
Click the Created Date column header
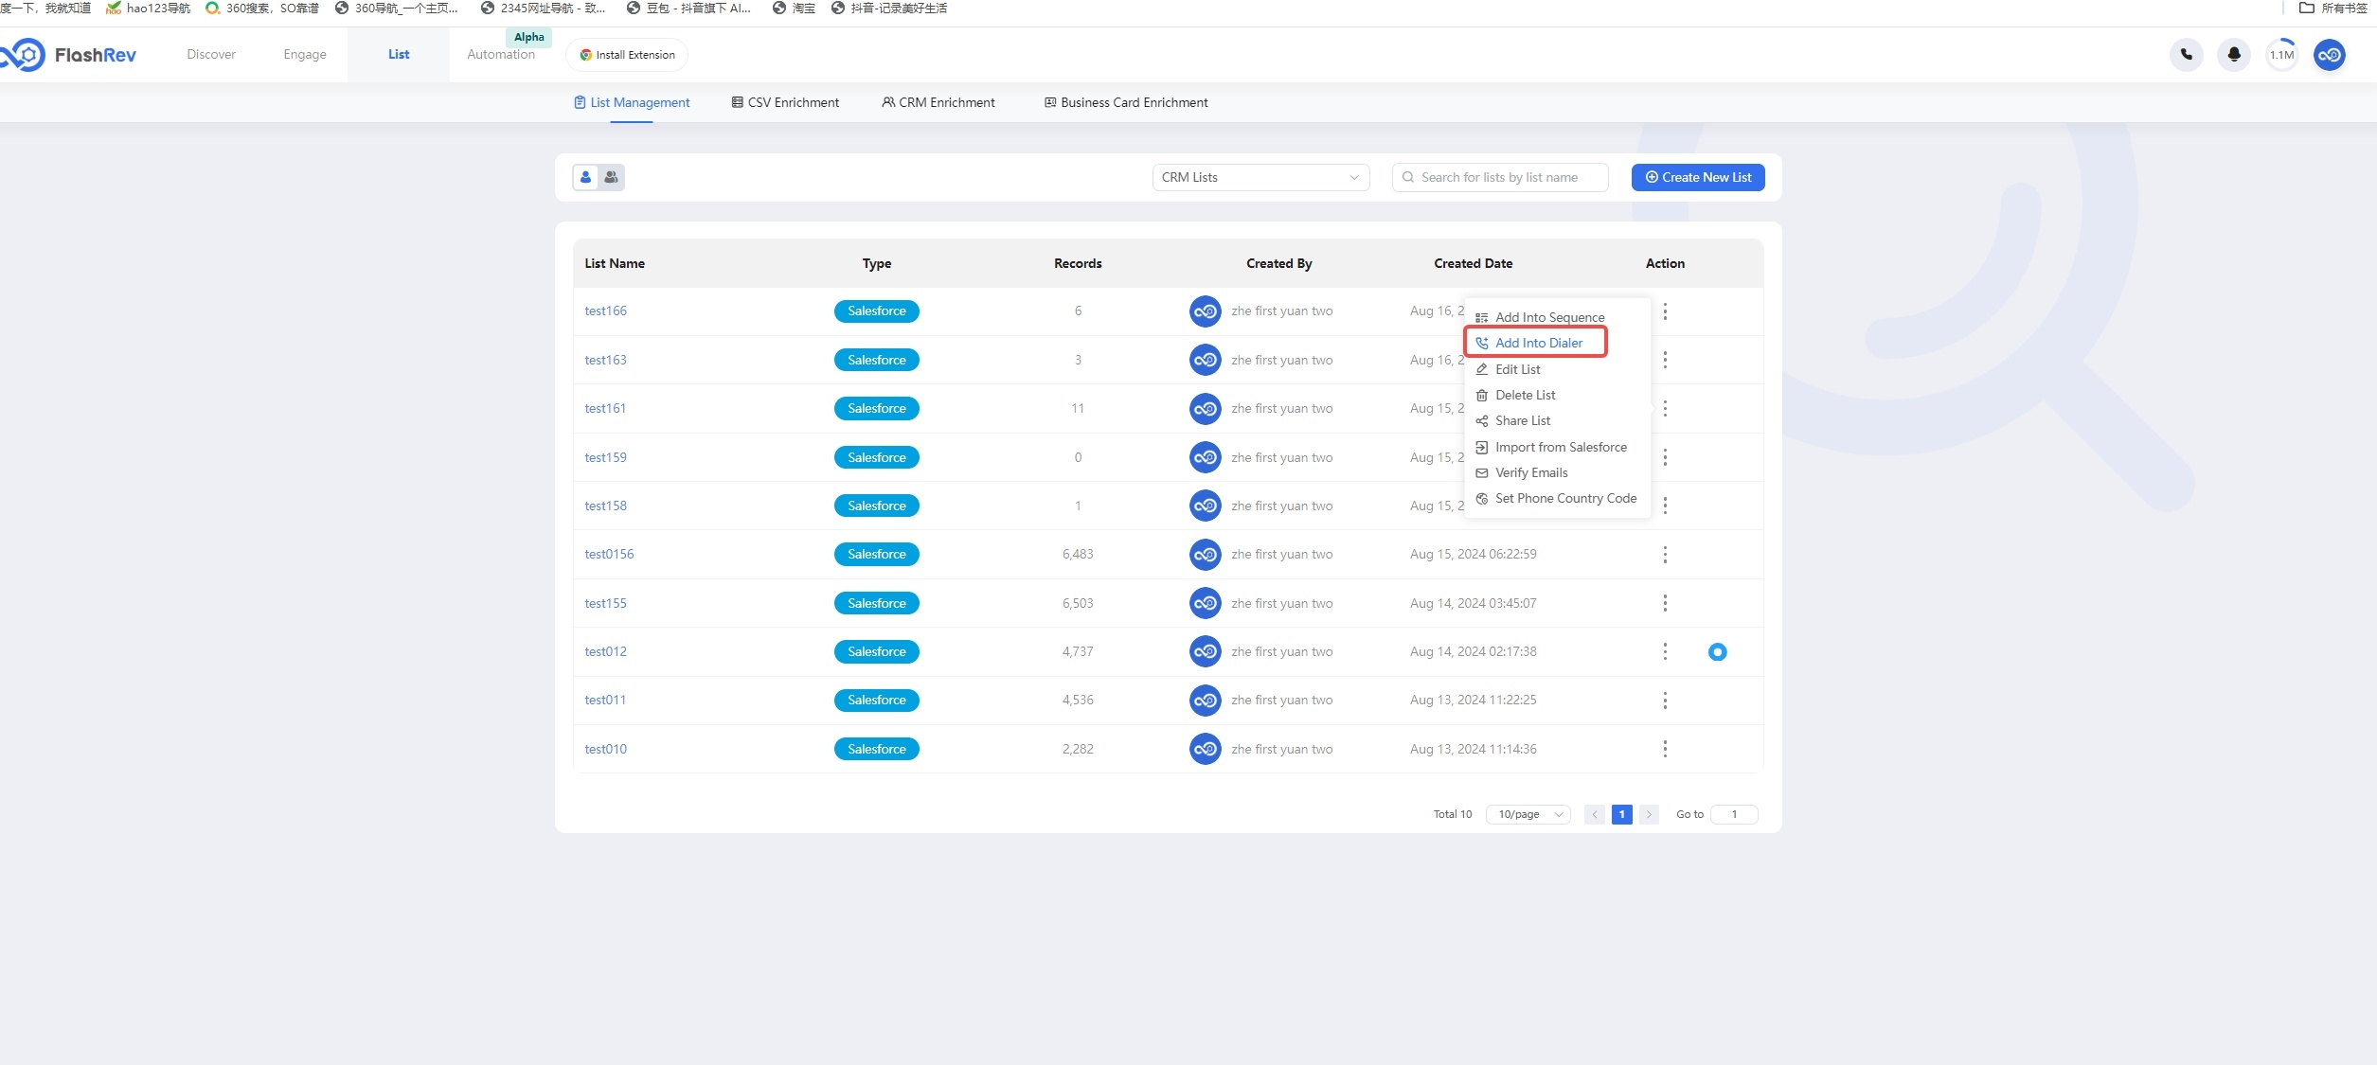[x=1473, y=263]
